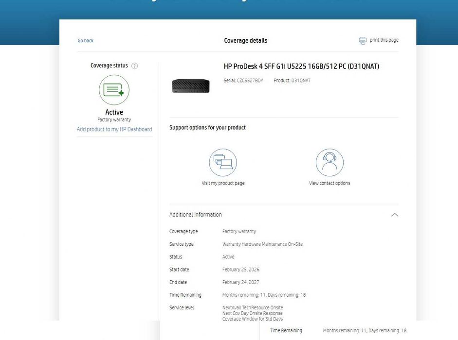458x340 pixels.
Task: Click the 'Service level' row label
Action: coord(182,307)
